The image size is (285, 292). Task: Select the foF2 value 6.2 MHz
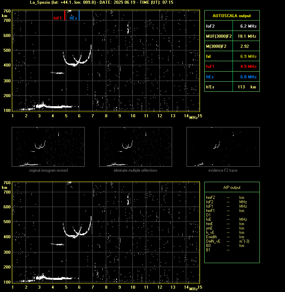point(248,26)
